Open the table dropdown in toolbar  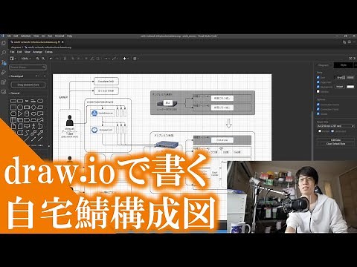click(x=136, y=59)
